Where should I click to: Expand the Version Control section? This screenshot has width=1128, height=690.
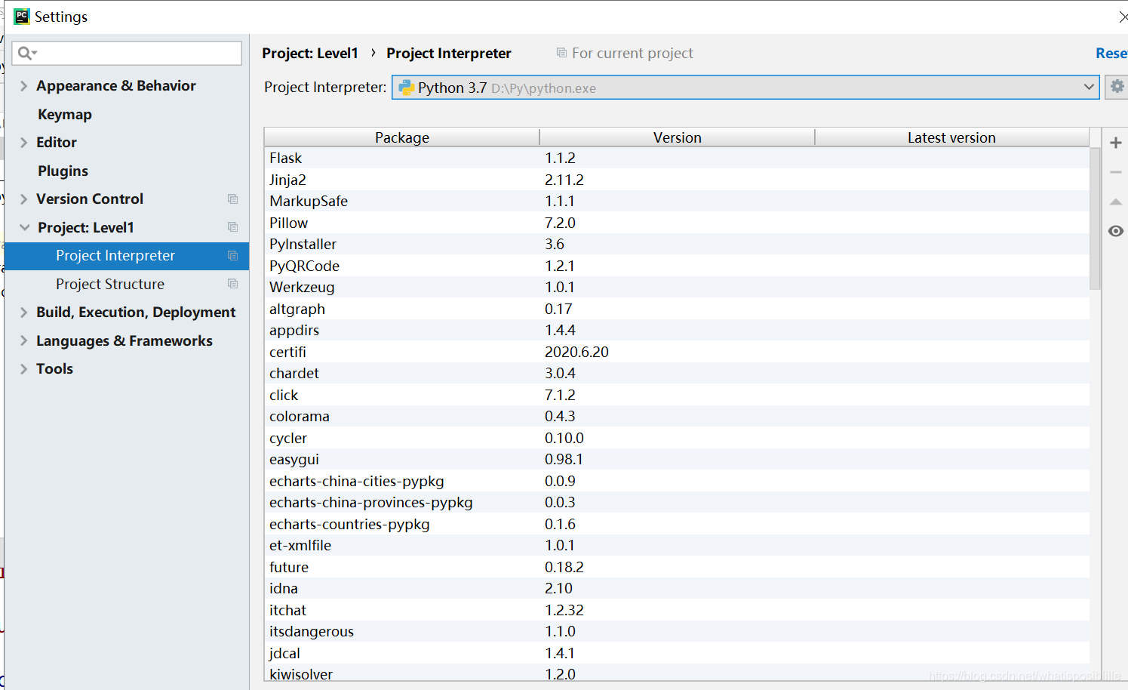pos(23,199)
